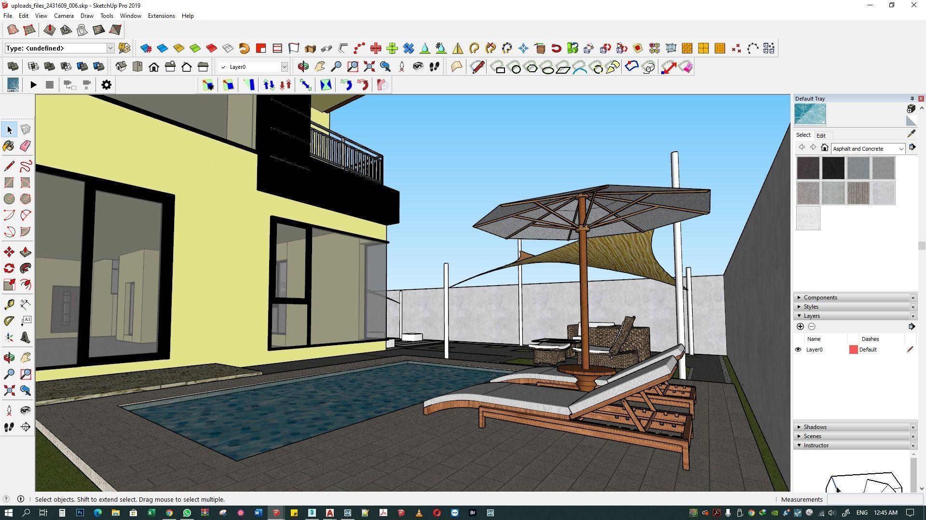Click the Move tool icon
926x520 pixels.
coord(9,252)
